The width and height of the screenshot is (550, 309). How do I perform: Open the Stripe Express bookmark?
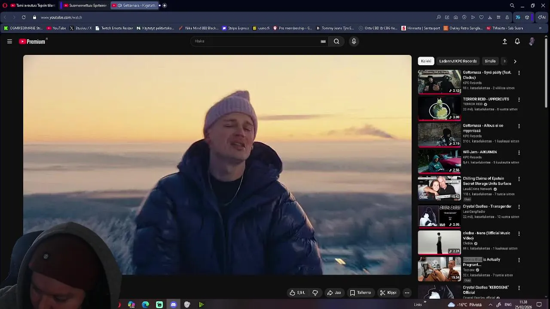[x=235, y=28]
